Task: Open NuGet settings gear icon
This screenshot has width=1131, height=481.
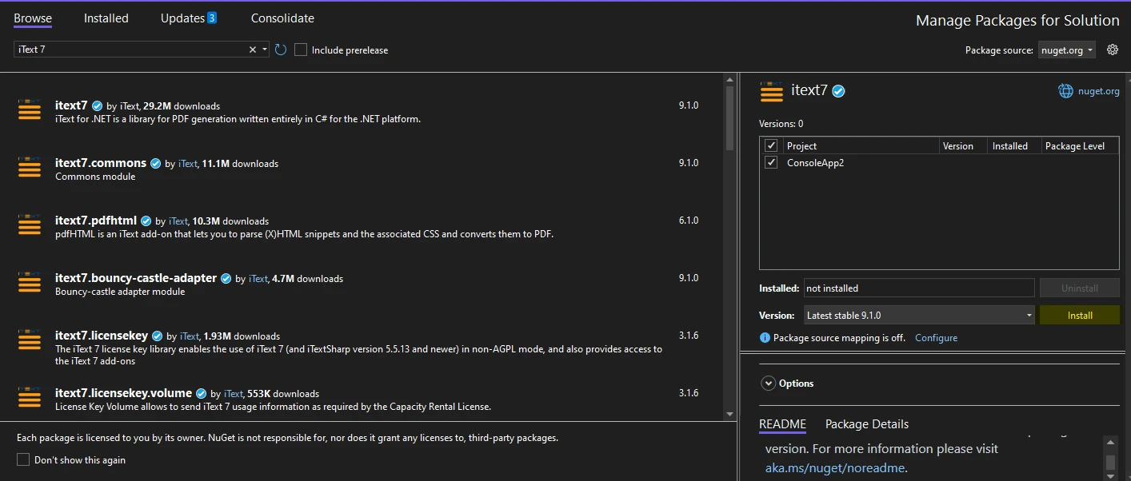Action: (1112, 50)
